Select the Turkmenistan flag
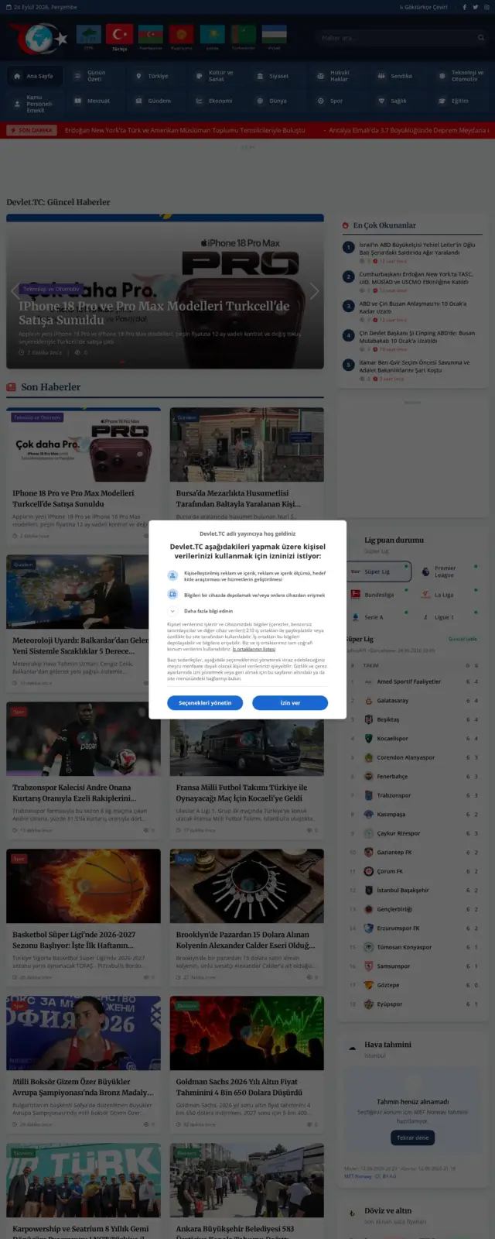 [x=244, y=34]
